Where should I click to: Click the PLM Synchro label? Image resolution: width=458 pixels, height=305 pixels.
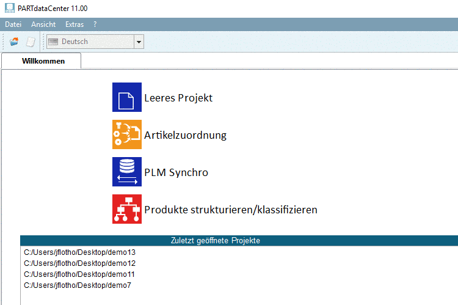[176, 172]
